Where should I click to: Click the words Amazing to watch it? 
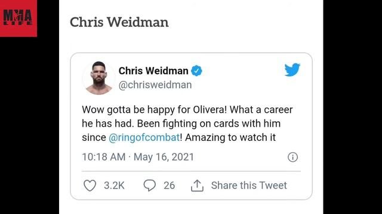(x=230, y=137)
